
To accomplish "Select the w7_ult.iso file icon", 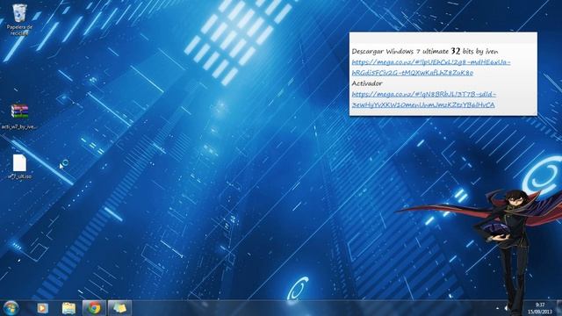I will 19,167.
